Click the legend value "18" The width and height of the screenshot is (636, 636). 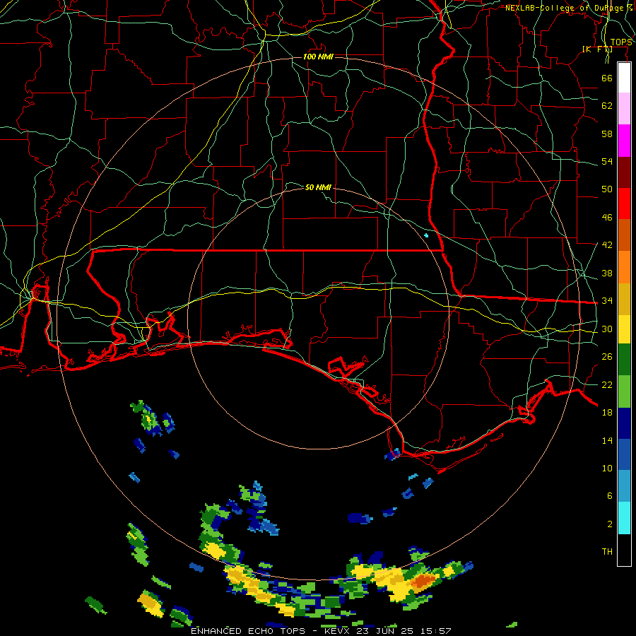607,413
